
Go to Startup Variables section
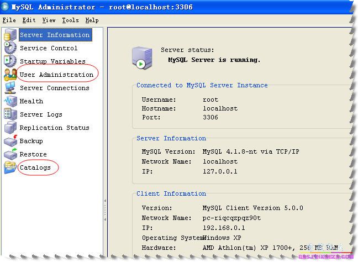[52, 61]
